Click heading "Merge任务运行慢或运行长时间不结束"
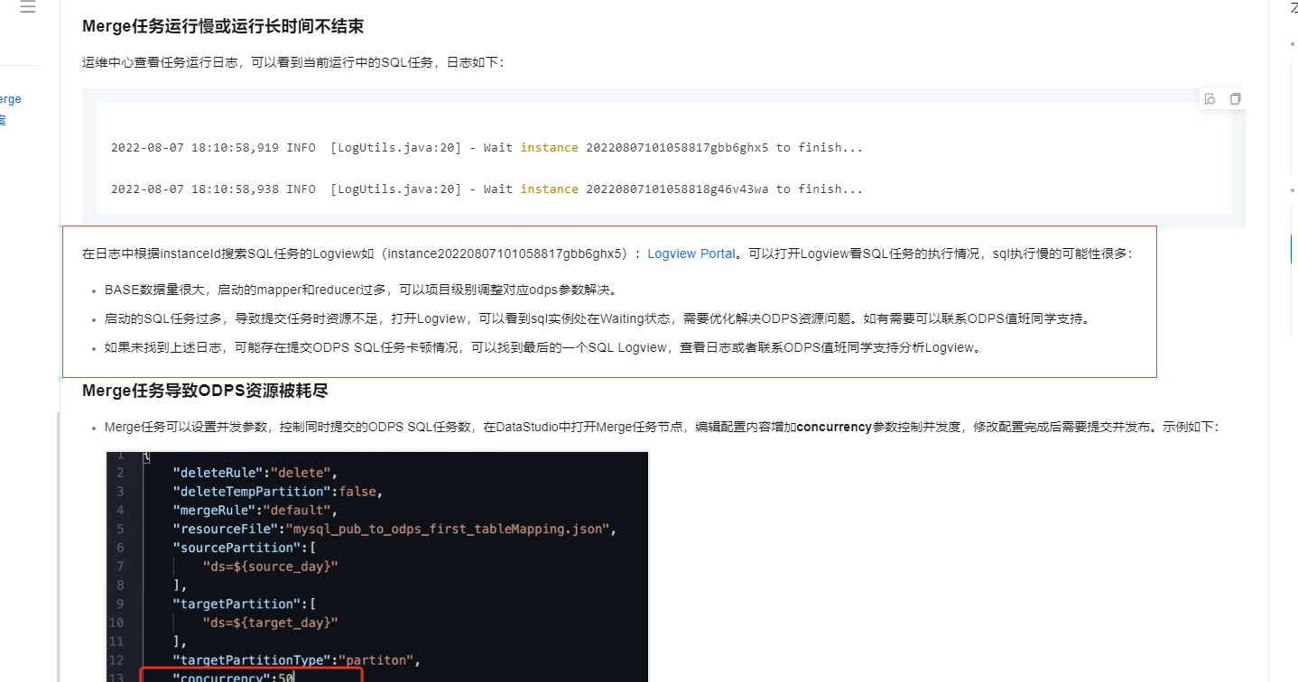 [223, 26]
